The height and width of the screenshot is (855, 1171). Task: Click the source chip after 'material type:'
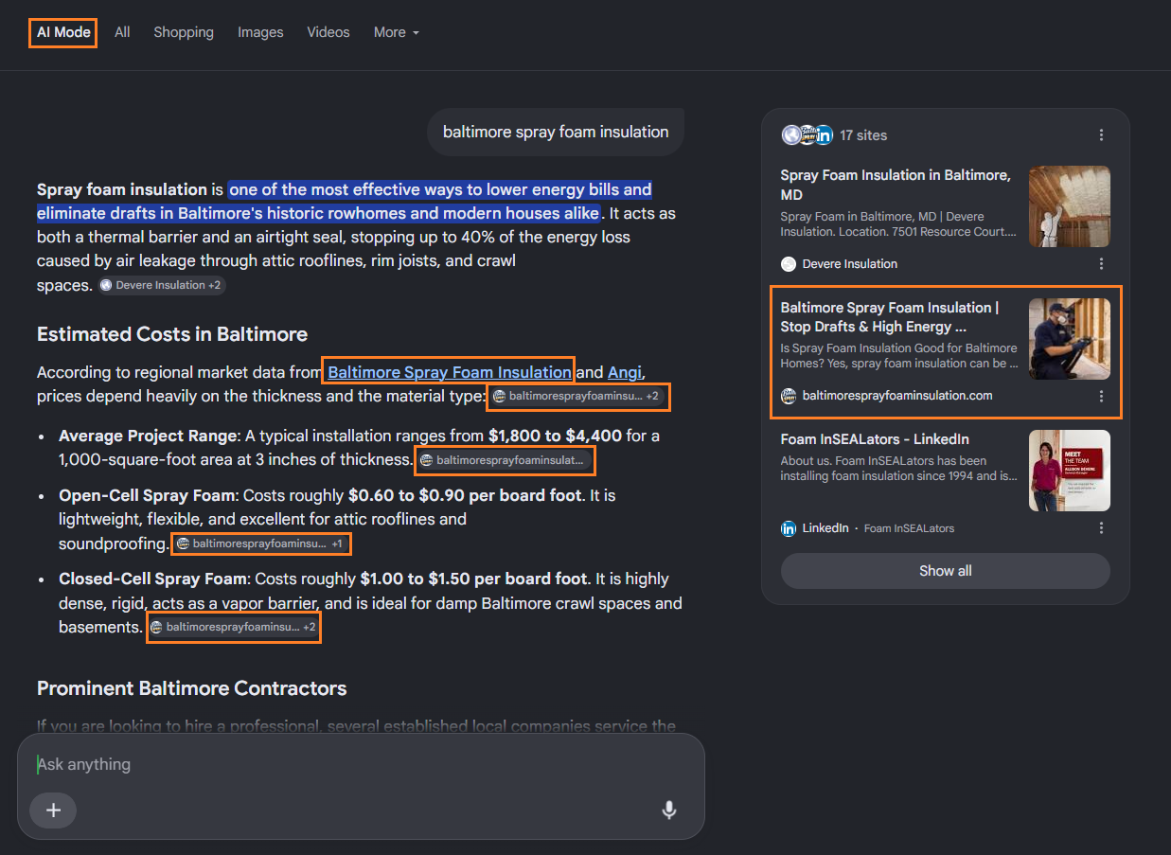[x=578, y=396]
